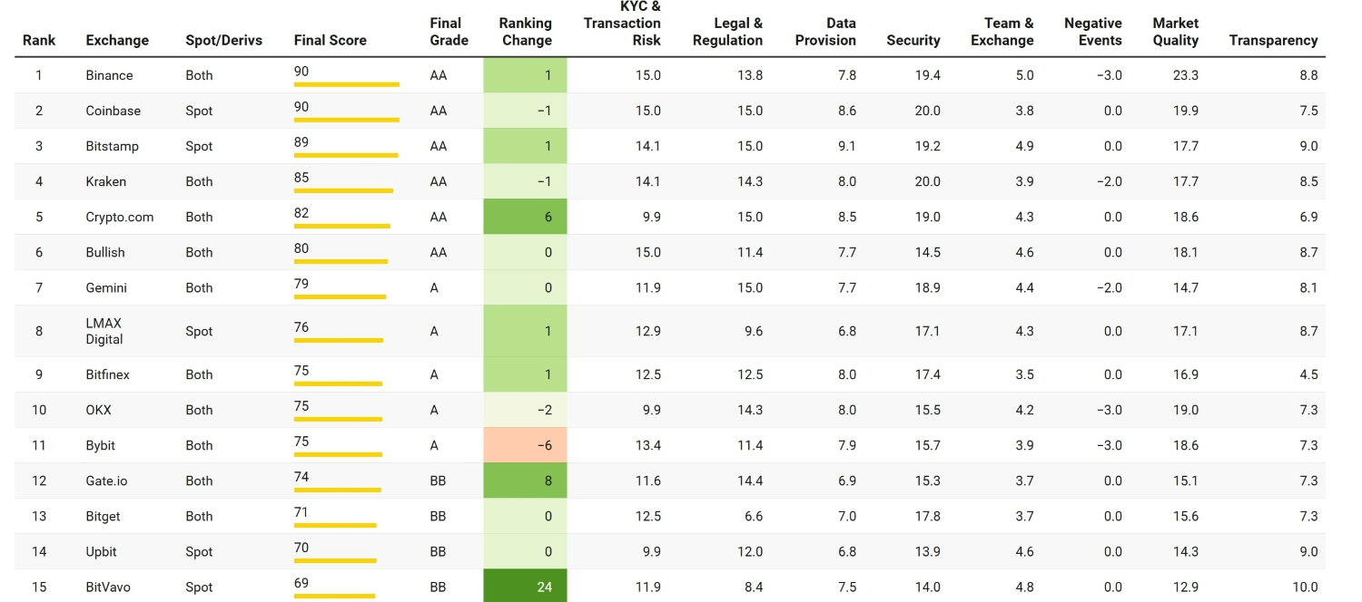Click Bybit's orange ranking change cell
Viewport: 1362px width, 602px height.
pyautogui.click(x=525, y=445)
